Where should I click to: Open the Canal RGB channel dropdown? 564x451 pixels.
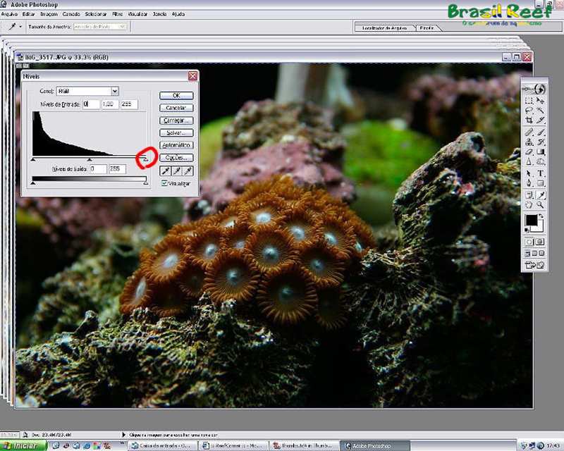[x=114, y=91]
